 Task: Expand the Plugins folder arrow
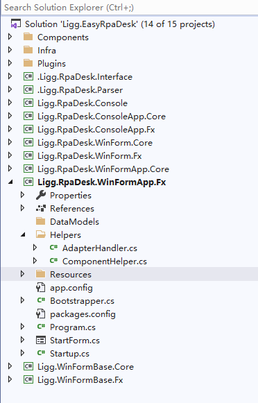(x=10, y=63)
